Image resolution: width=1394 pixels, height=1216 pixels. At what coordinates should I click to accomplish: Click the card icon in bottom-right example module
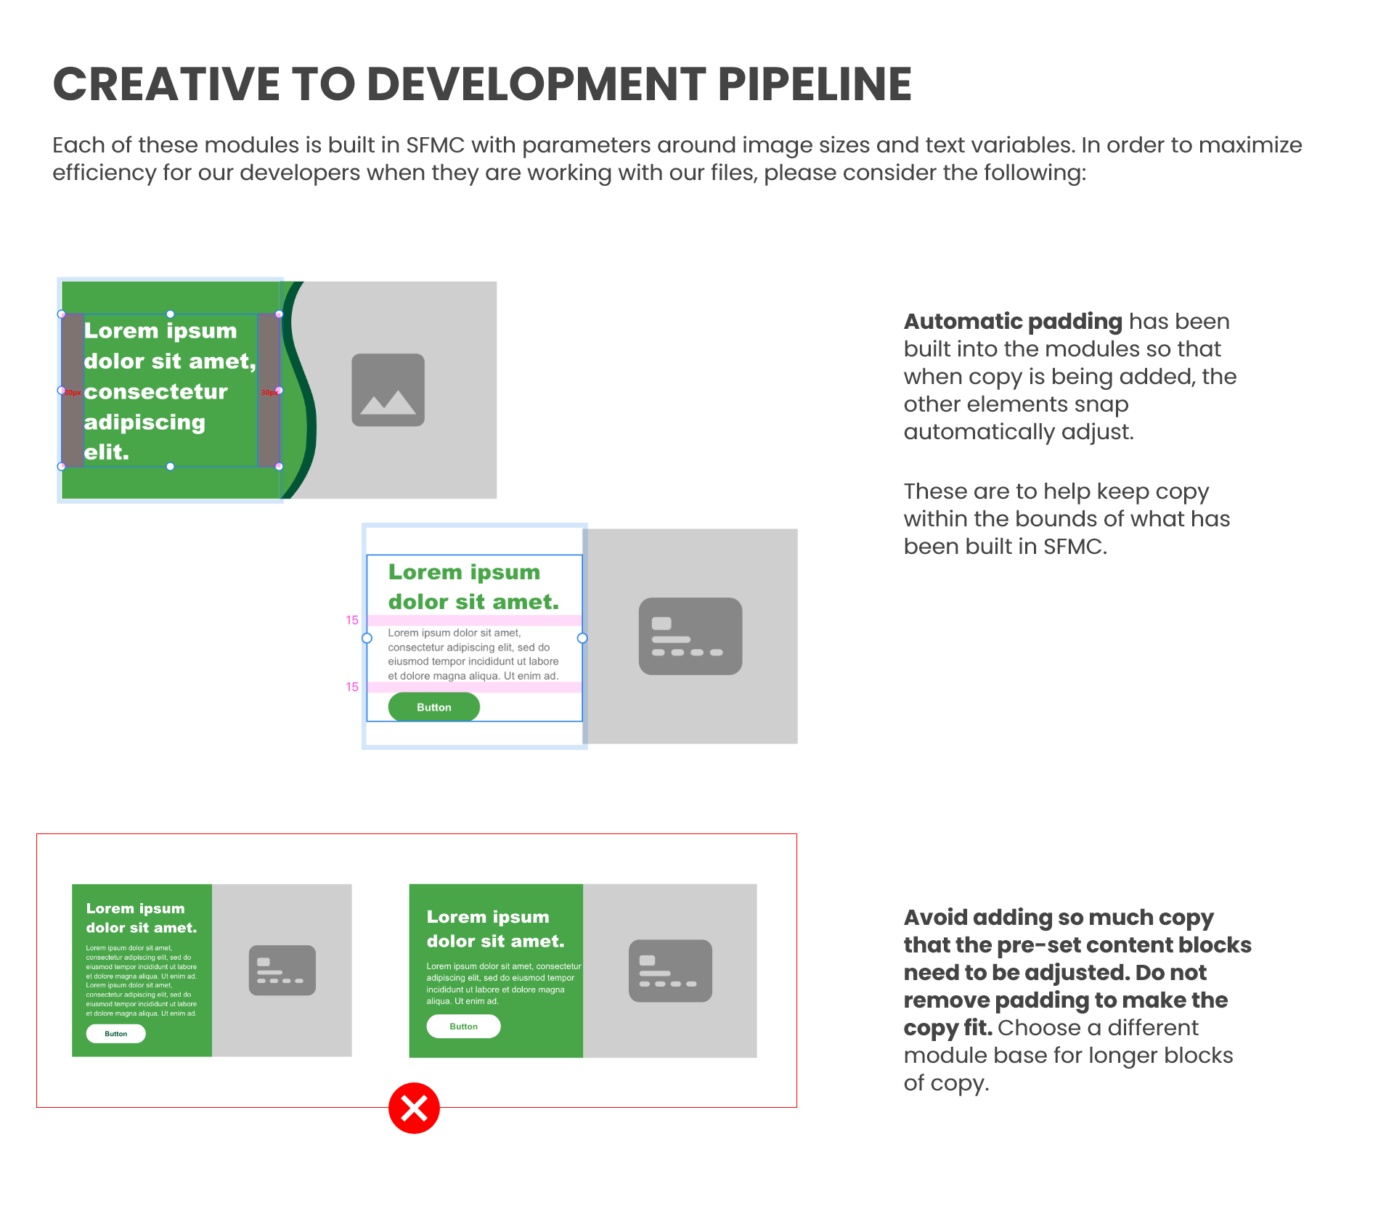tap(669, 971)
